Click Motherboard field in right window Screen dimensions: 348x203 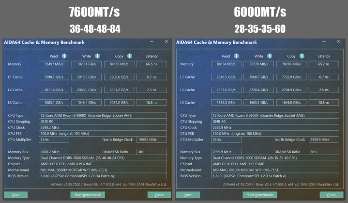tap(275, 170)
